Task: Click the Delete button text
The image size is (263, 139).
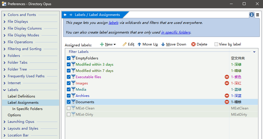Action: click(202, 44)
